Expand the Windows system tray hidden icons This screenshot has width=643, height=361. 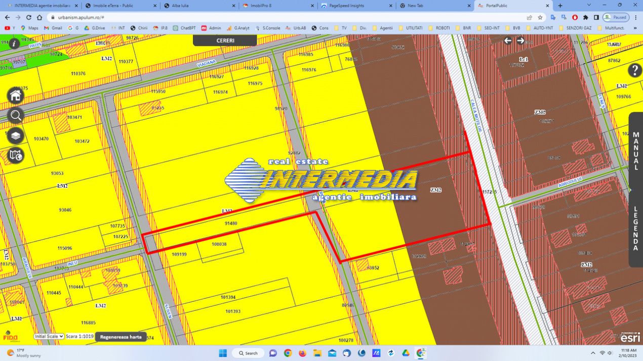click(x=593, y=353)
